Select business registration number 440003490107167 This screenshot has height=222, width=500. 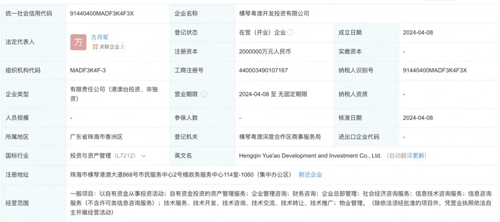click(264, 71)
